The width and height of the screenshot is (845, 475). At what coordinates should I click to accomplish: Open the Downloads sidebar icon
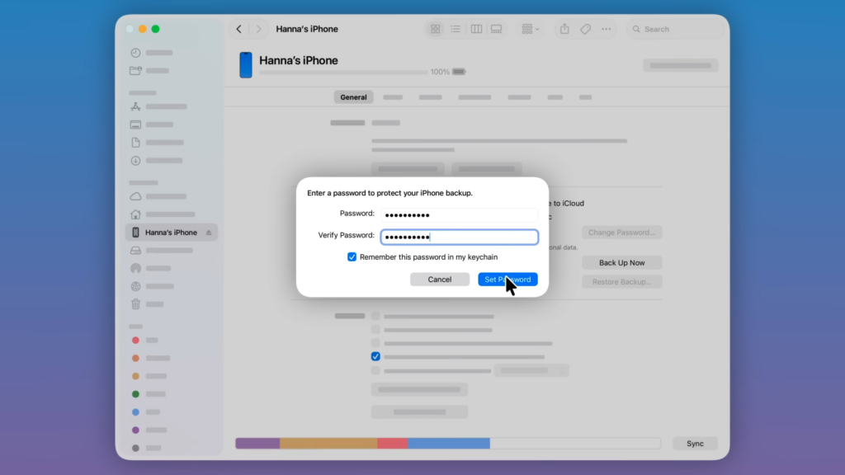point(136,161)
